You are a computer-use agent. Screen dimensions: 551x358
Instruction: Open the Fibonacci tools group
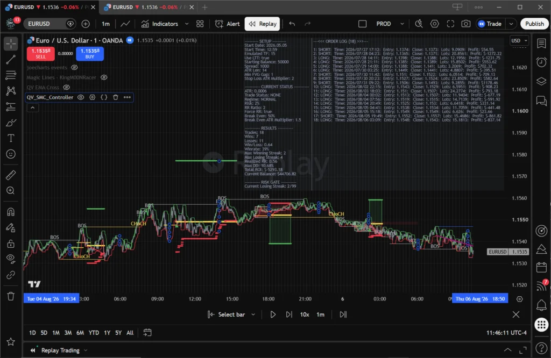[x=11, y=75]
